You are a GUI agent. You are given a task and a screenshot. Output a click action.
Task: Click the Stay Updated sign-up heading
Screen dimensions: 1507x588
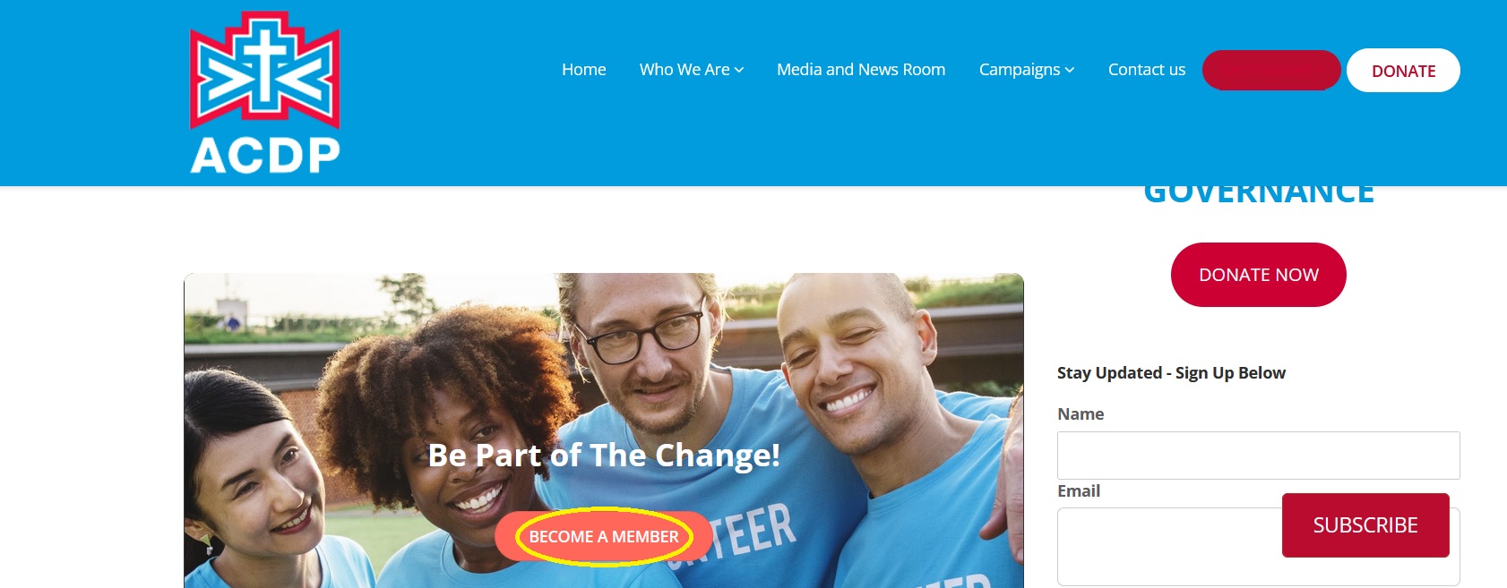[1171, 373]
